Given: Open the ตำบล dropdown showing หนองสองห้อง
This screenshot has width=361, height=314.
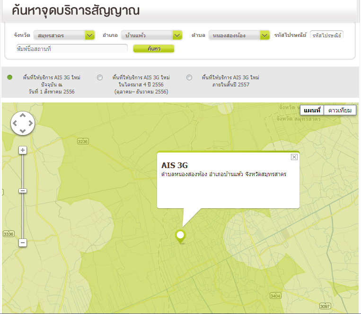Looking at the screenshot, I should click(239, 35).
